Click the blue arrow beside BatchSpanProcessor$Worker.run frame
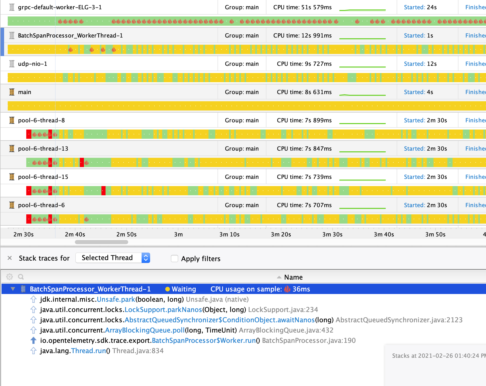 pos(33,340)
